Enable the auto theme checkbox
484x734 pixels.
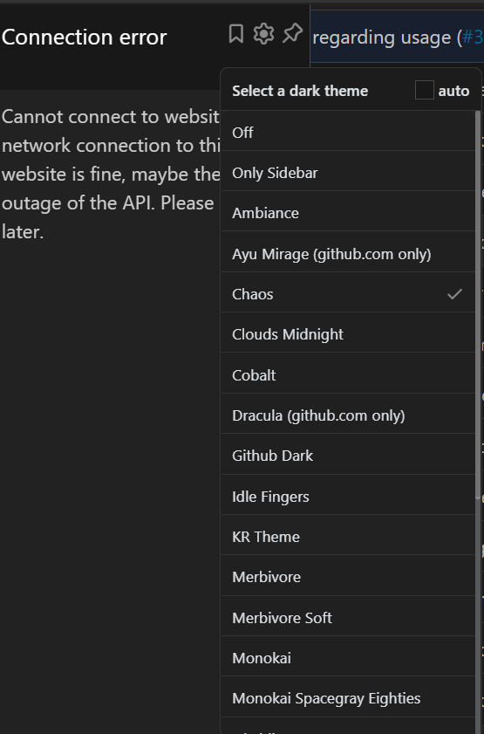pyautogui.click(x=424, y=90)
